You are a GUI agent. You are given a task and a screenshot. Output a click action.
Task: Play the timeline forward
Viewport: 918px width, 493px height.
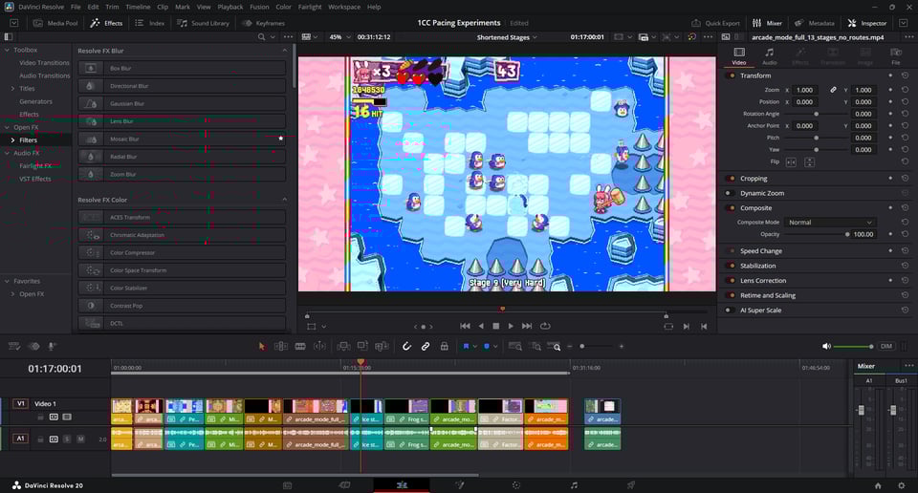[x=511, y=326]
